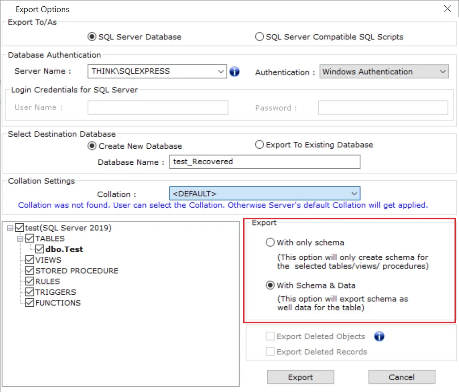
Task: Click the Export button
Action: 300,377
